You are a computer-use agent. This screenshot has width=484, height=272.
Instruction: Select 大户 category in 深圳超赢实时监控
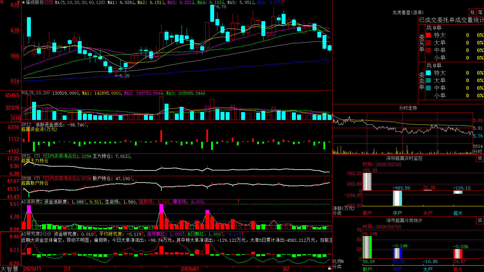click(x=428, y=213)
